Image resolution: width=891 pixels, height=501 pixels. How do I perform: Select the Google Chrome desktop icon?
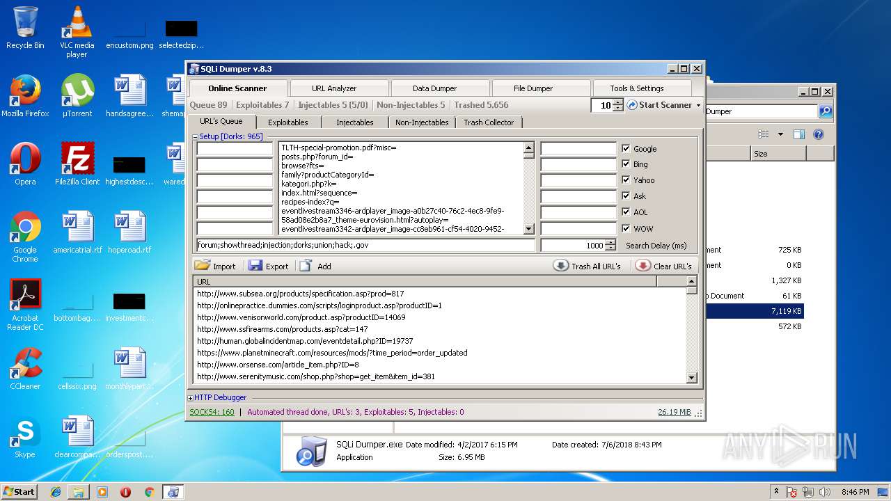click(25, 237)
